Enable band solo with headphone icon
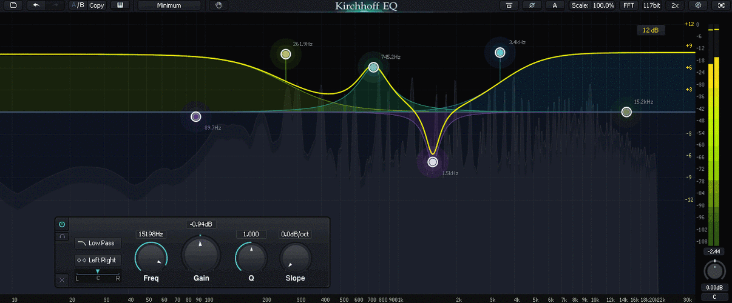This screenshot has height=303, width=732. coord(62,236)
